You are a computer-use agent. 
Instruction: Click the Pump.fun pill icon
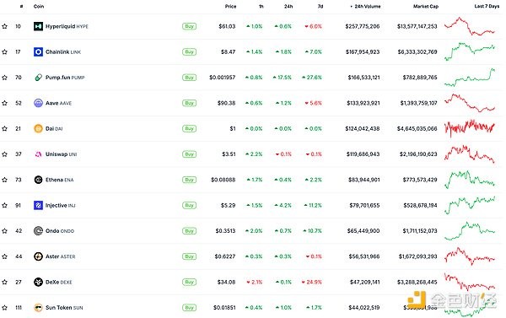click(38, 78)
